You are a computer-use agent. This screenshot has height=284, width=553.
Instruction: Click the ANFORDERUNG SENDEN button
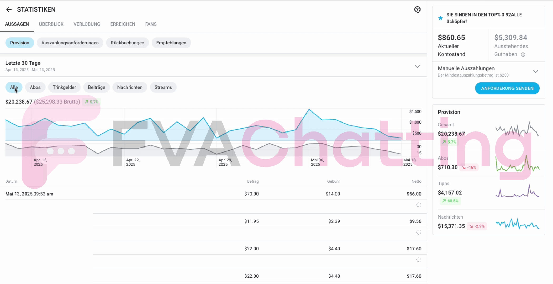[507, 88]
